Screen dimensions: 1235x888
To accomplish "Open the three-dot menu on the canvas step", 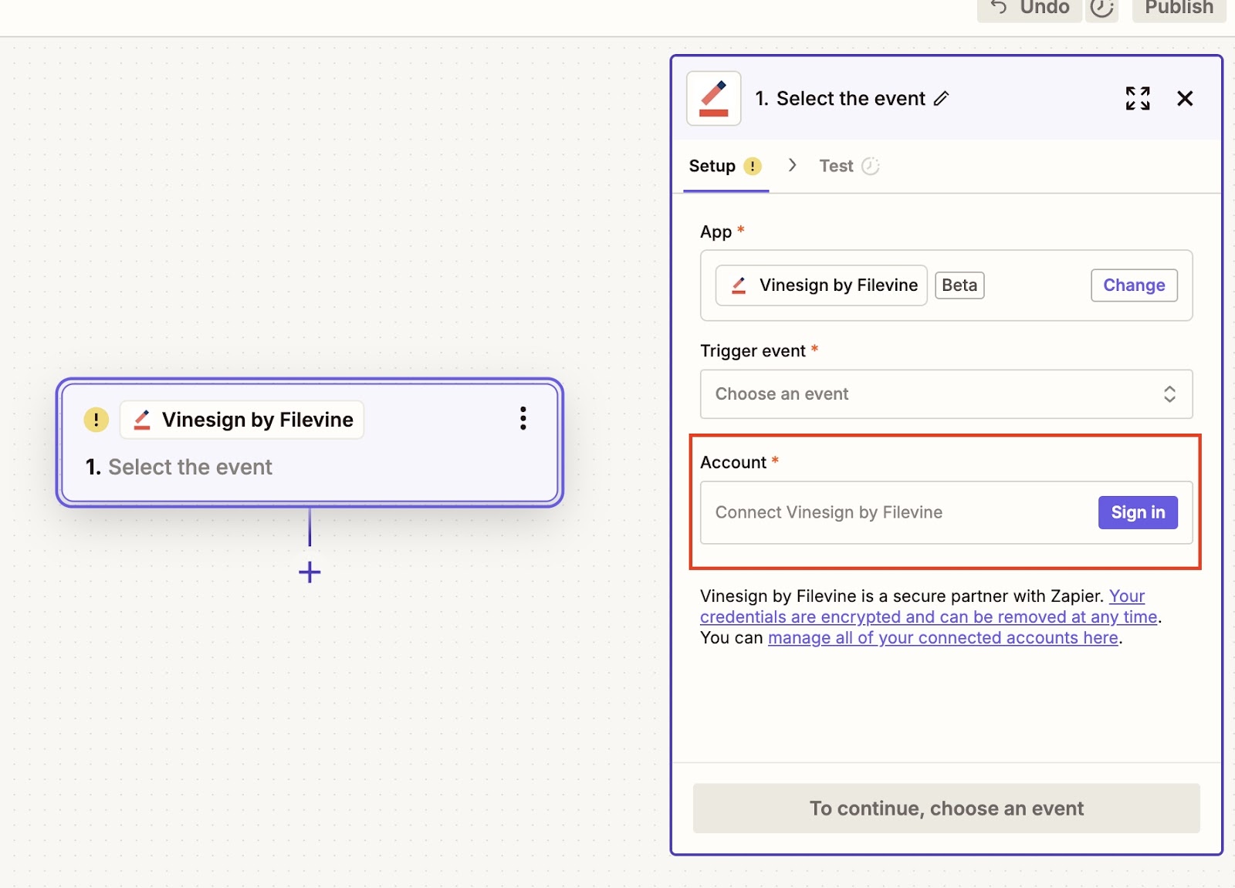I will coord(523,418).
